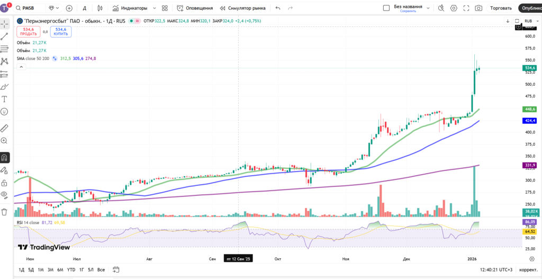Toggle fullscreen mode

click(466, 8)
